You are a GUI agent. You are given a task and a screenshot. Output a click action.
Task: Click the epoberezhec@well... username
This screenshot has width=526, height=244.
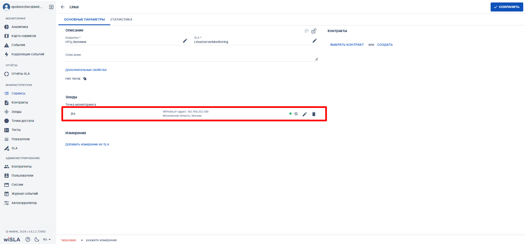pyautogui.click(x=27, y=7)
